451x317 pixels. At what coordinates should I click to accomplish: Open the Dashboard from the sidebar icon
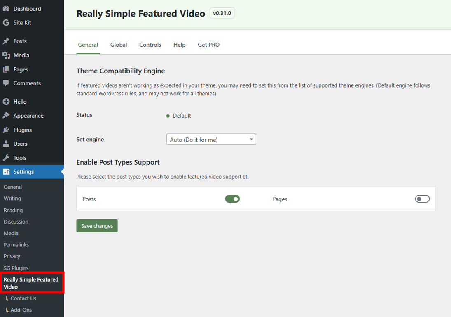point(7,8)
